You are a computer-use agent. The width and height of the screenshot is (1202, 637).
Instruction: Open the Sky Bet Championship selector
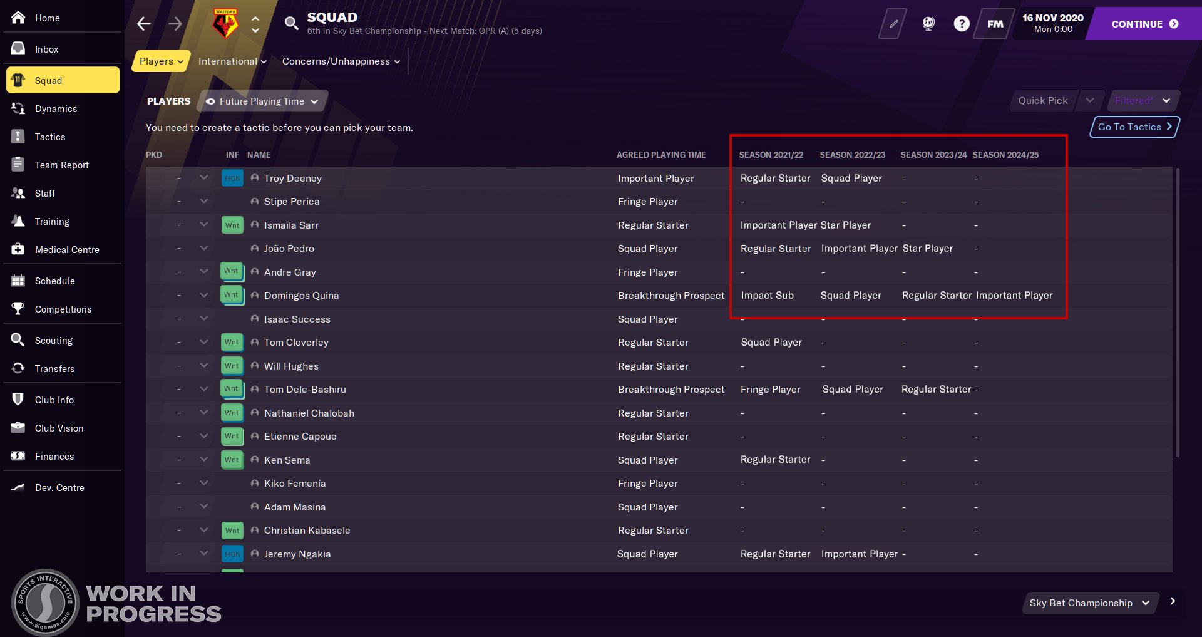(x=1090, y=603)
